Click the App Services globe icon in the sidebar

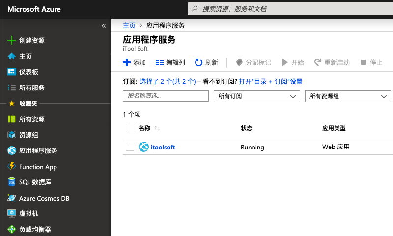click(11, 150)
